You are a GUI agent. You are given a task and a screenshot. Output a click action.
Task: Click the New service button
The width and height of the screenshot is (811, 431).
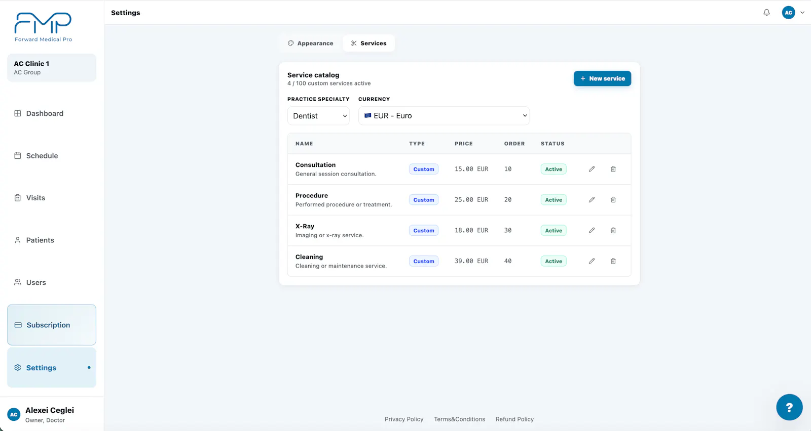(x=602, y=78)
